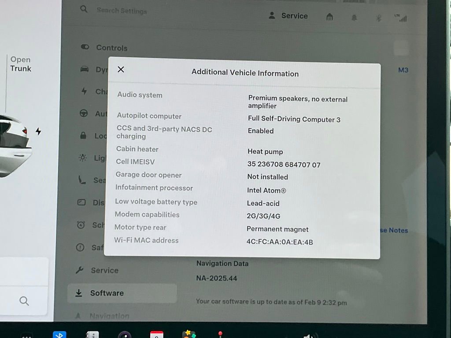Tap the car rear thumbnail image
The image size is (451, 338).
[x=15, y=145]
